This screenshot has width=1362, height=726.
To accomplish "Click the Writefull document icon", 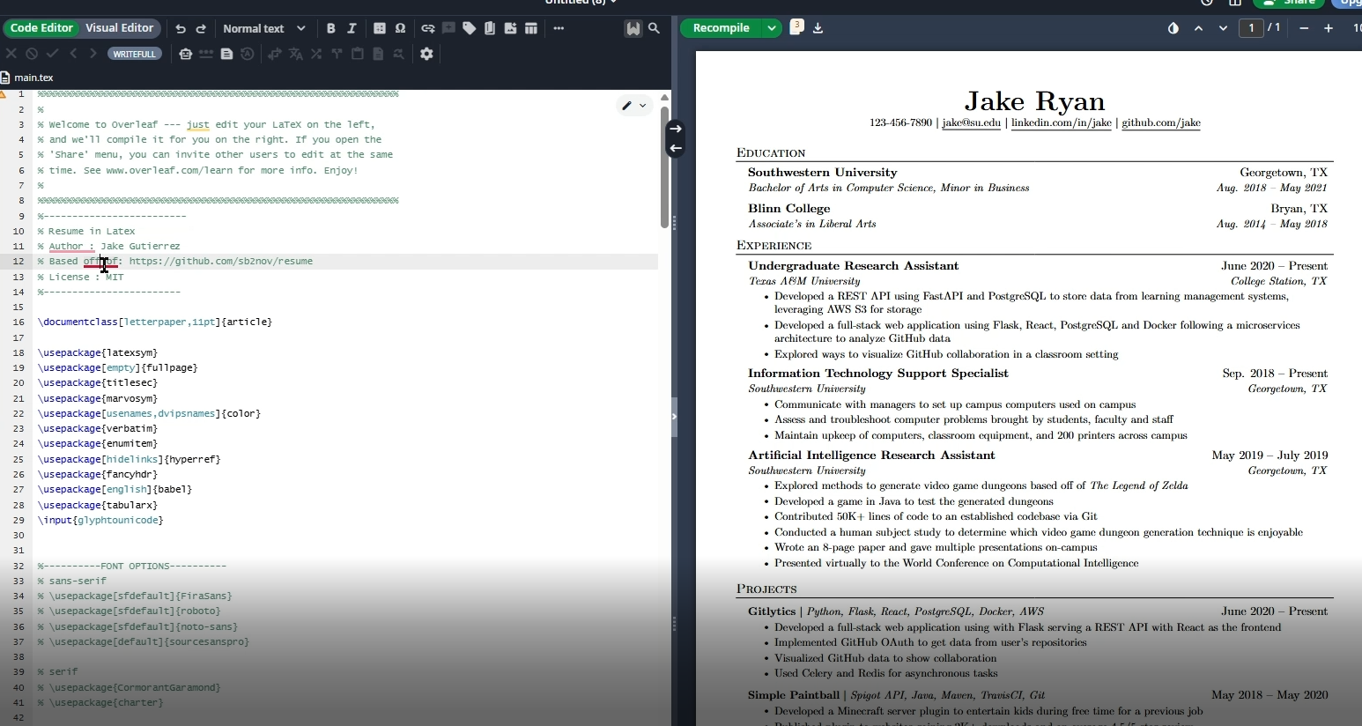I will coord(226,54).
